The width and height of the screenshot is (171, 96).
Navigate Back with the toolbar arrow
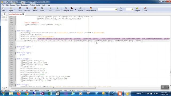point(50,9)
